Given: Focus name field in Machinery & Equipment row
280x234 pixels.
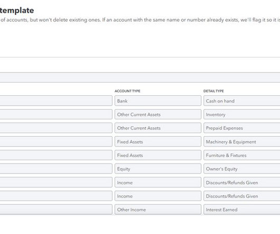Looking at the screenshot, I should coord(56,141).
